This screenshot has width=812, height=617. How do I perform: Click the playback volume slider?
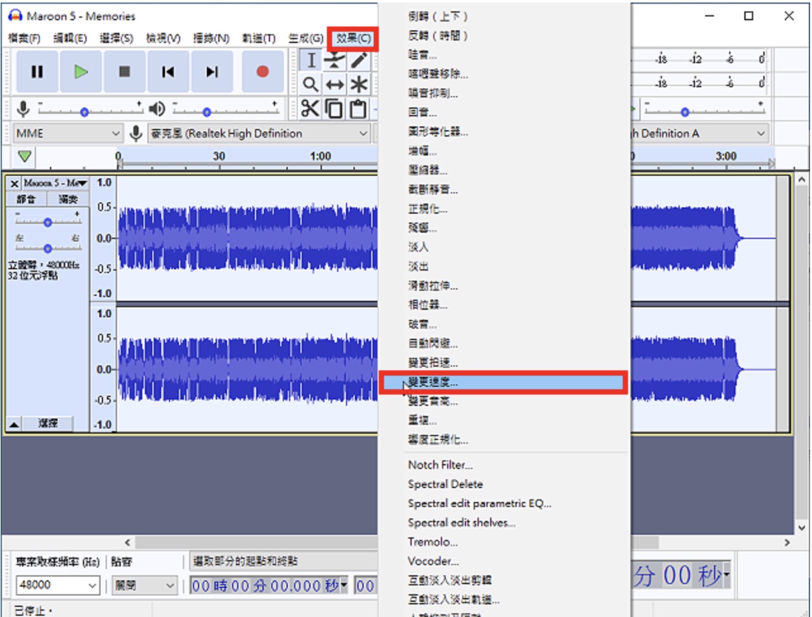coord(225,109)
